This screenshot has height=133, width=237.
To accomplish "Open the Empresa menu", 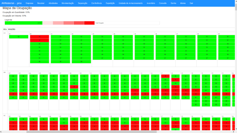I will pos(29,3).
